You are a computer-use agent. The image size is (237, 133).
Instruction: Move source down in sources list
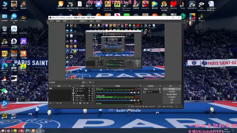coord(87,103)
